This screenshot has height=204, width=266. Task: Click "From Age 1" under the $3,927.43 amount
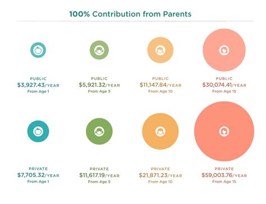coord(38,92)
